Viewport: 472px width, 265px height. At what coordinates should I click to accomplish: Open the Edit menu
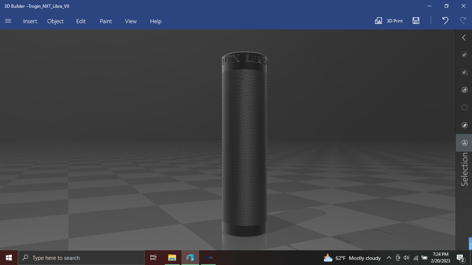click(81, 21)
